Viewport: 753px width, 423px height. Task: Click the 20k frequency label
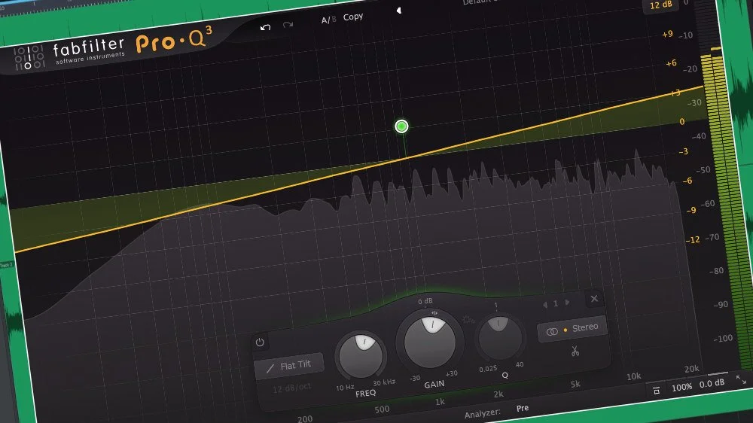[x=691, y=368]
